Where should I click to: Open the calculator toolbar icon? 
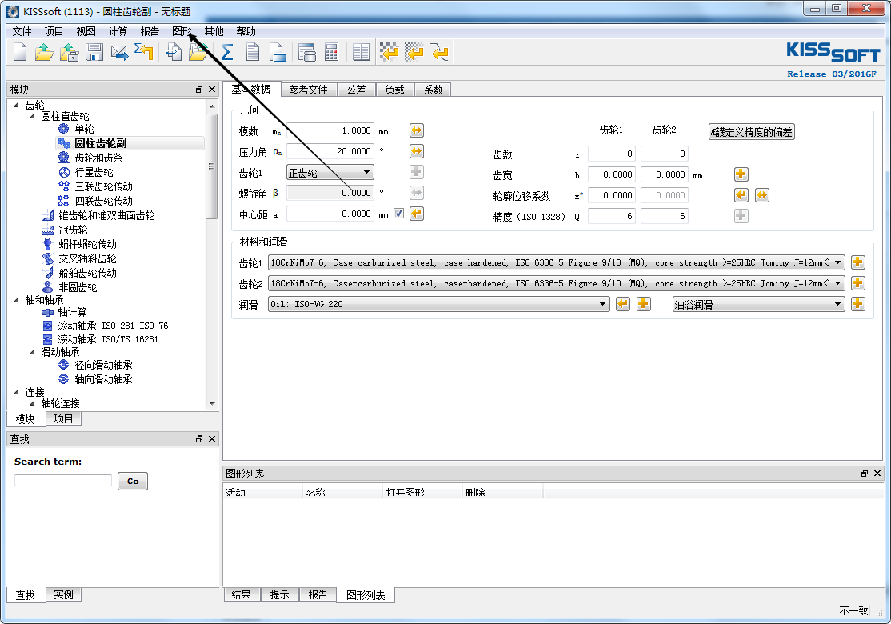pyautogui.click(x=331, y=52)
